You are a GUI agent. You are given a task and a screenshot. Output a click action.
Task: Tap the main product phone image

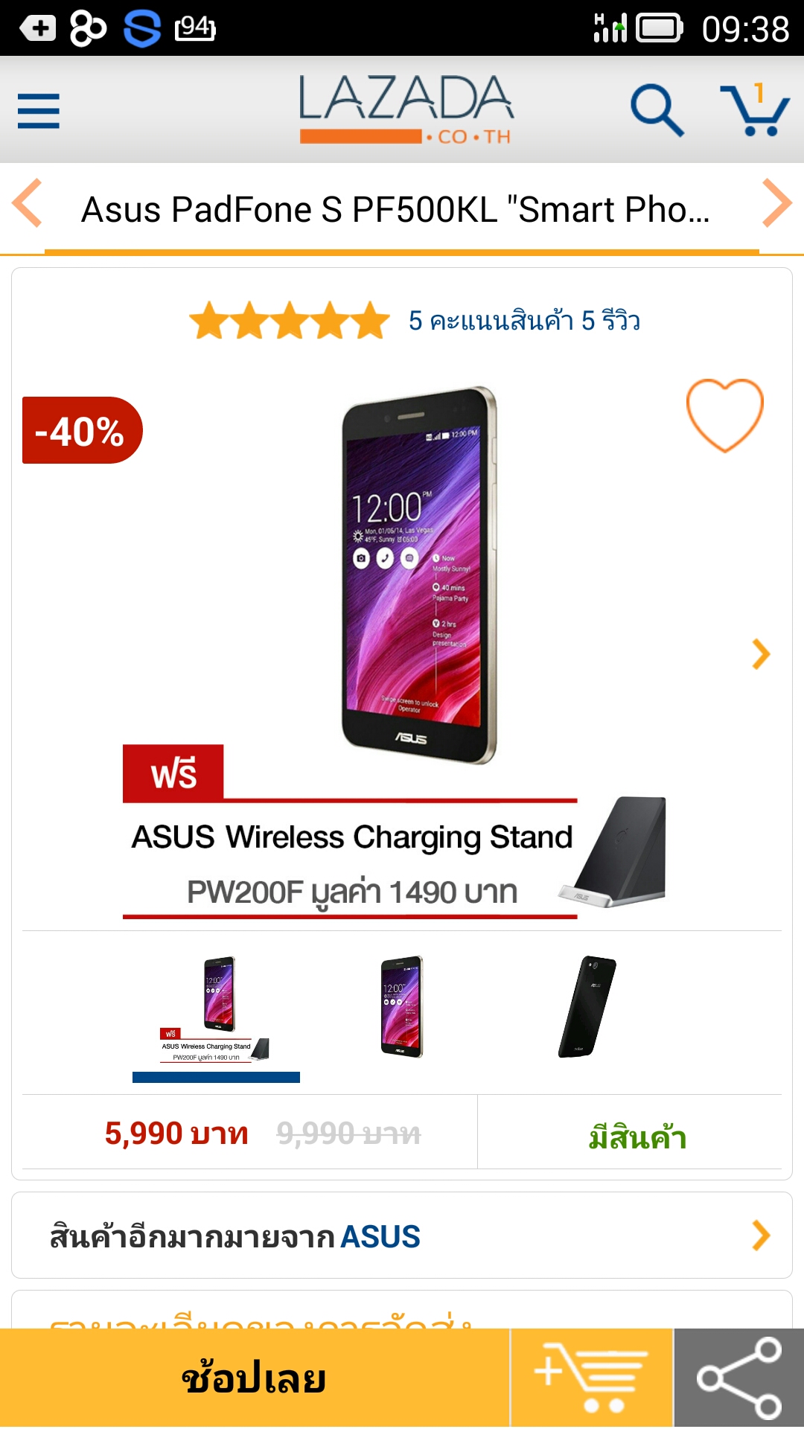tap(419, 575)
